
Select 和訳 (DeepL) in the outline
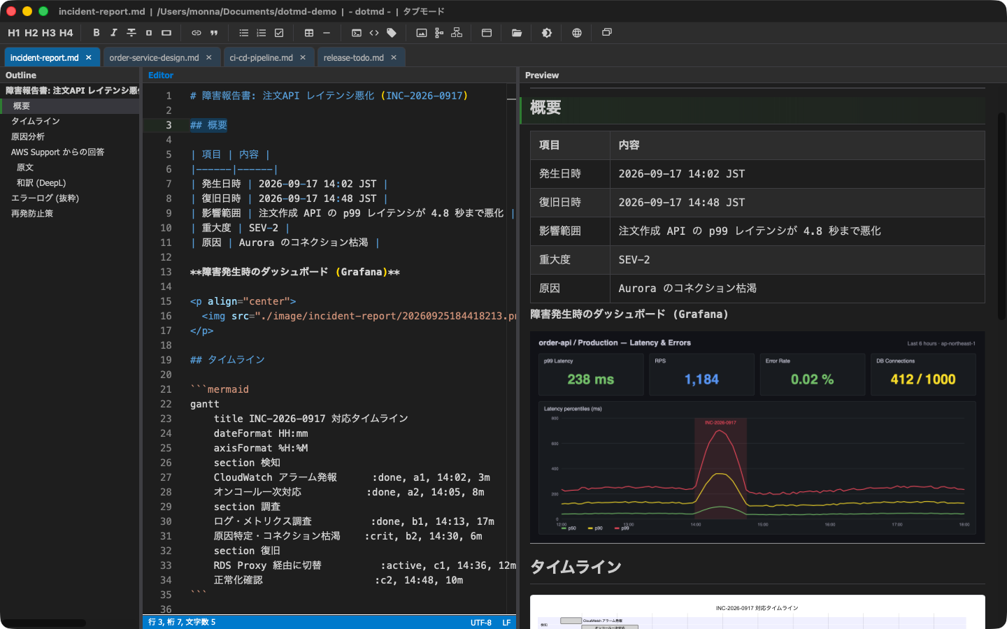click(x=70, y=183)
